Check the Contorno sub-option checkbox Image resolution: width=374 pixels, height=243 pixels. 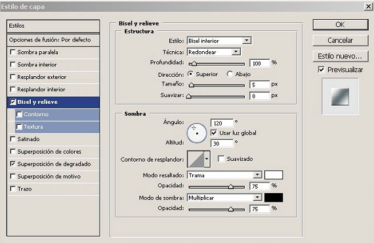(x=19, y=114)
